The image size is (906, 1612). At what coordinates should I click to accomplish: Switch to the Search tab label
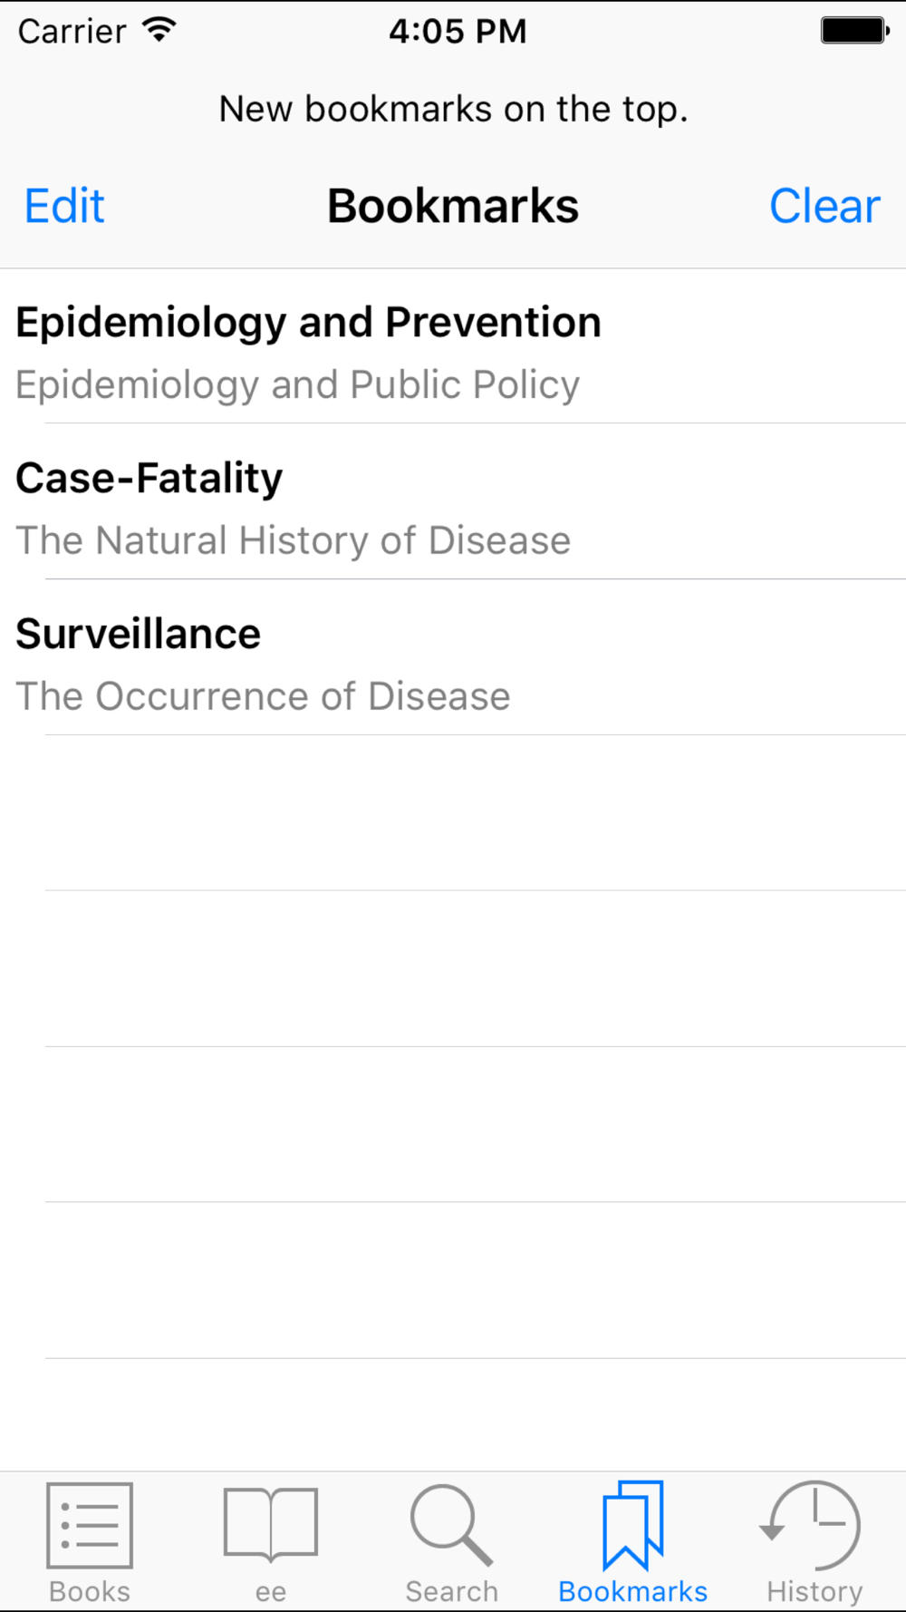(451, 1591)
